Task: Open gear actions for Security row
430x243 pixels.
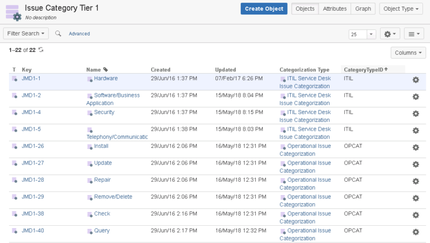Action: tap(415, 113)
